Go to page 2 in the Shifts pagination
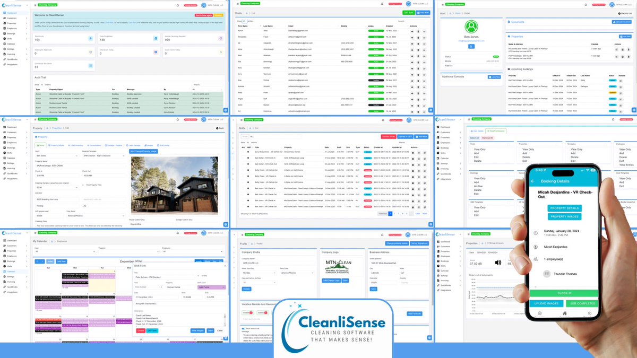The height and width of the screenshot is (358, 637). [x=394, y=214]
